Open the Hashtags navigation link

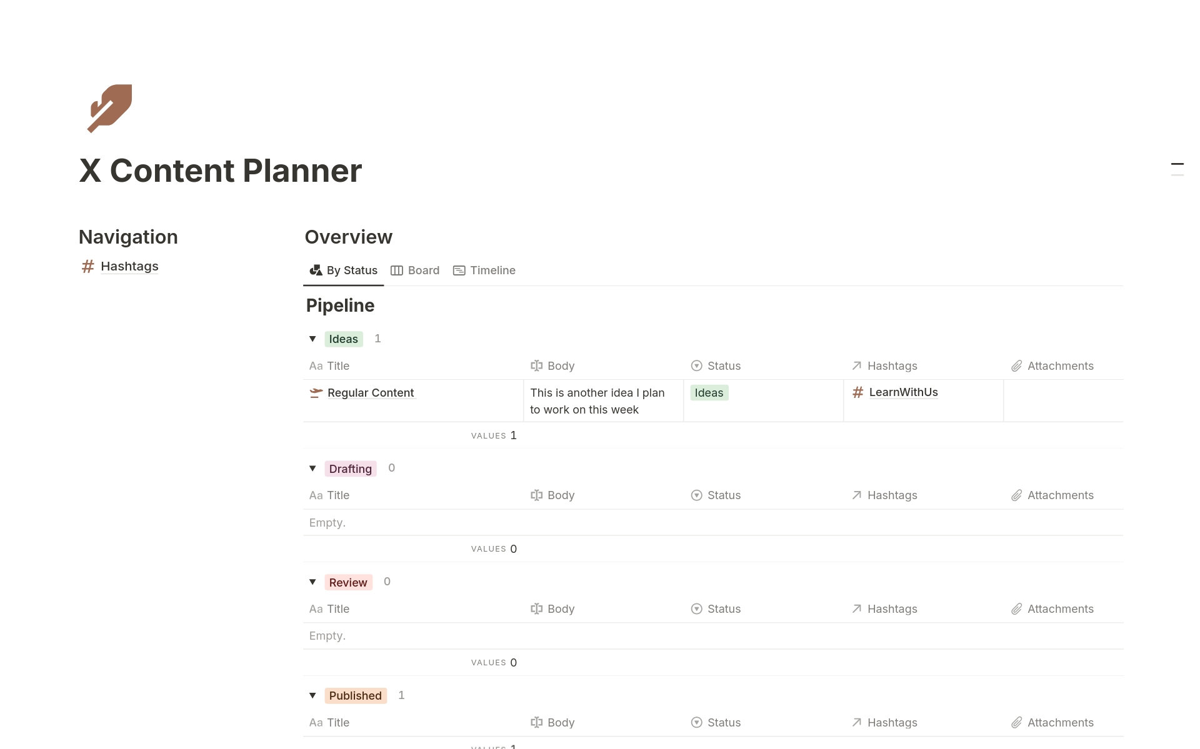129,267
